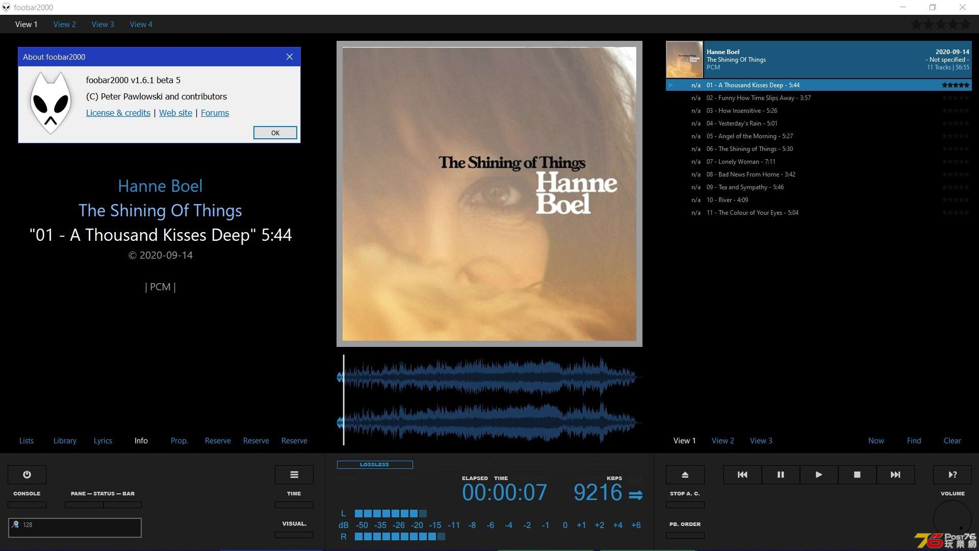Click the search field showing 128
The height and width of the screenshot is (551, 979).
pos(75,528)
